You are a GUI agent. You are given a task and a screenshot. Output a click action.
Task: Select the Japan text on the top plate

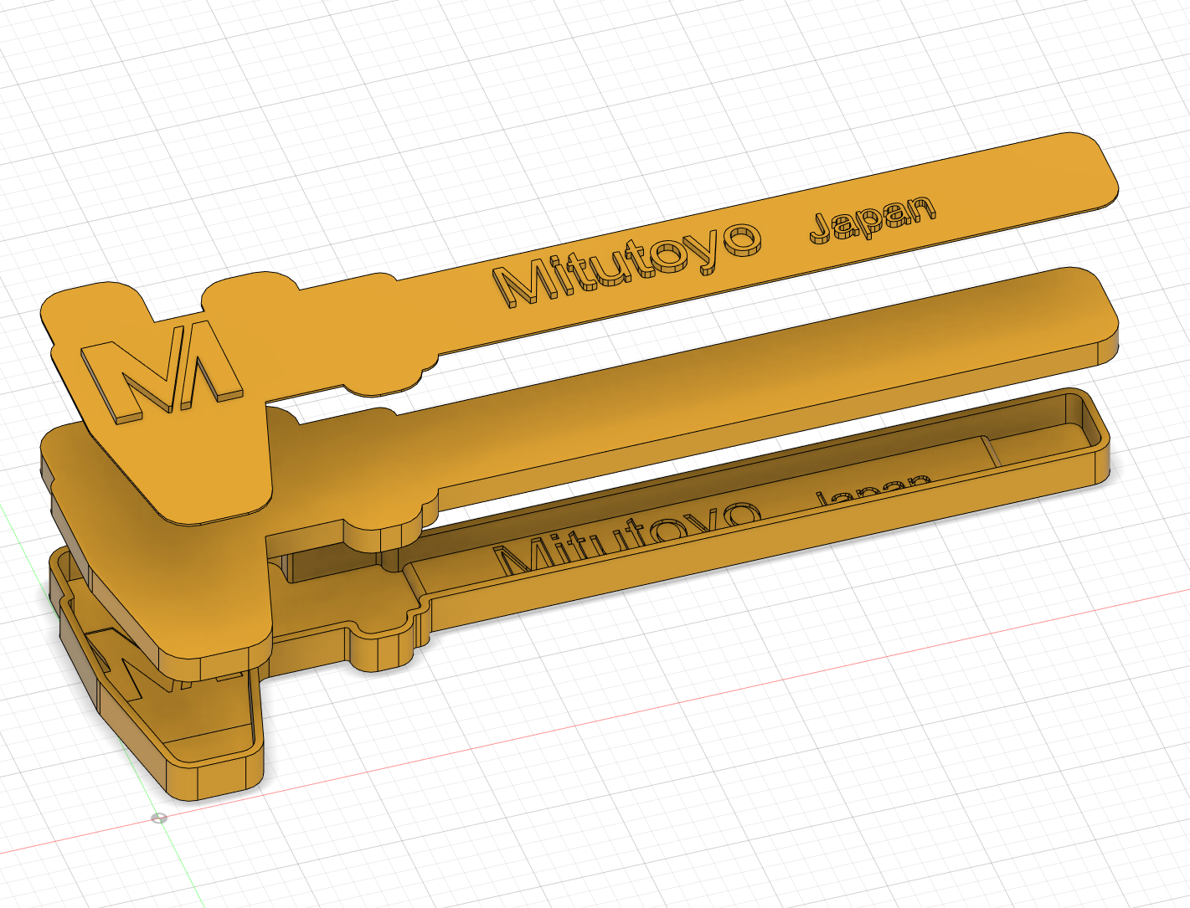(x=872, y=218)
